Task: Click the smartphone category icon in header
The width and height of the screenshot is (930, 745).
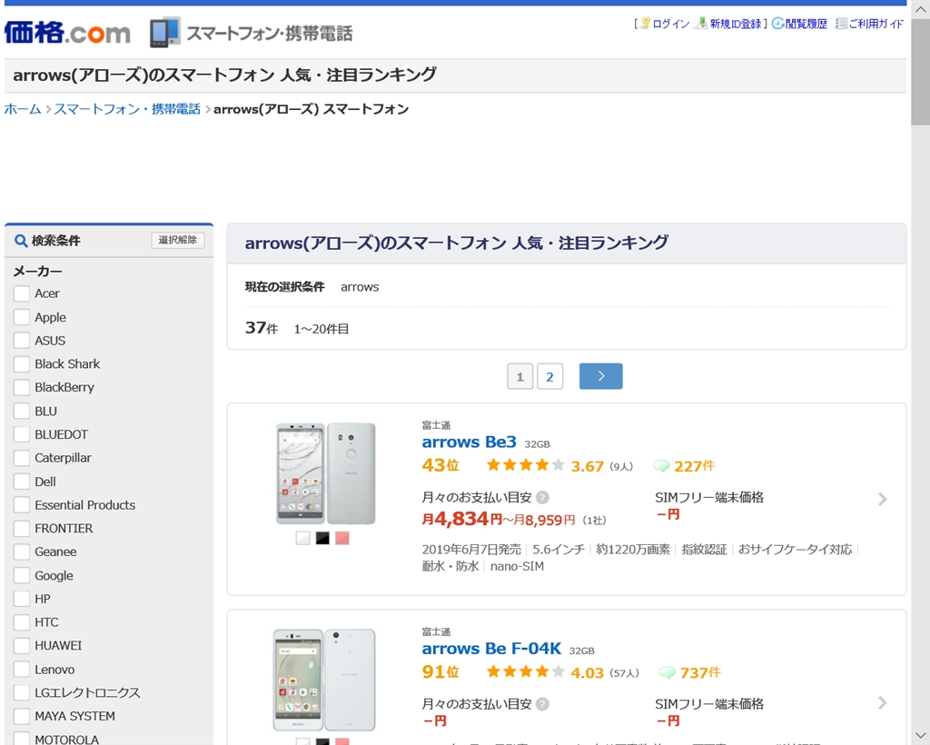Action: pyautogui.click(x=164, y=33)
